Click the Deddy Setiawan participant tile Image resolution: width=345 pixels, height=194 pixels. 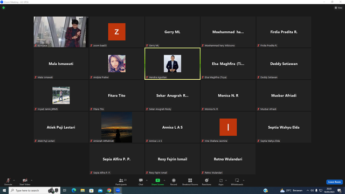click(284, 64)
